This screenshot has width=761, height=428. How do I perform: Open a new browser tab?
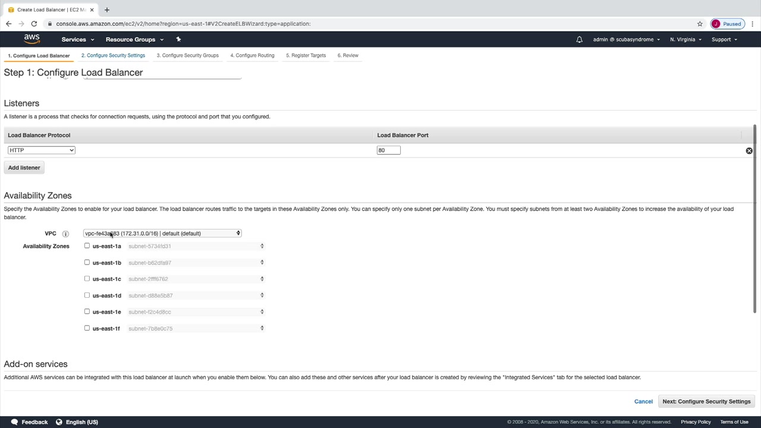pos(107,10)
